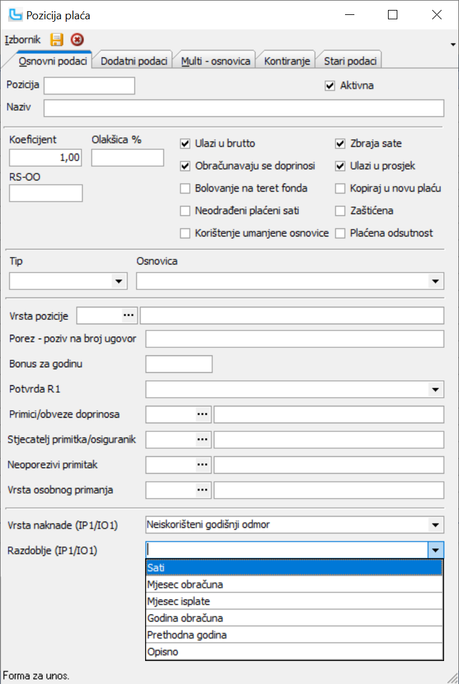Click the save floppy disk icon
This screenshot has width=459, height=684.
coord(57,40)
